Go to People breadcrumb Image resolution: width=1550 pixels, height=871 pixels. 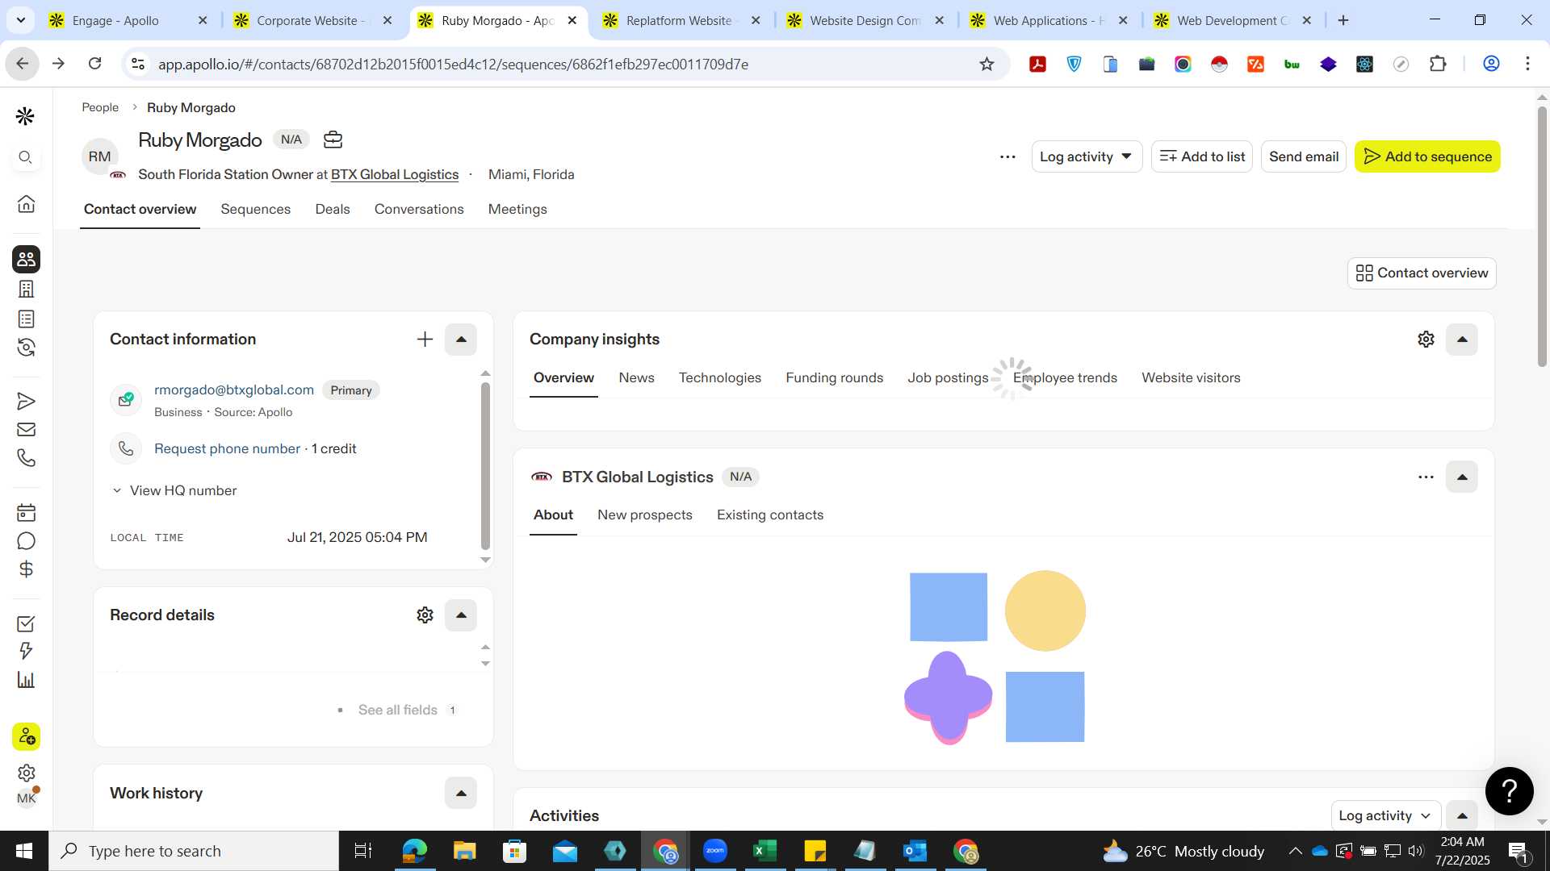(x=100, y=107)
